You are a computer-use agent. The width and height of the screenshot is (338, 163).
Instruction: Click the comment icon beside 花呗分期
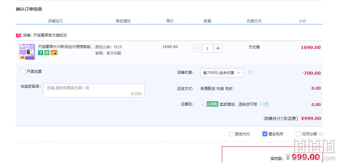coord(321,134)
